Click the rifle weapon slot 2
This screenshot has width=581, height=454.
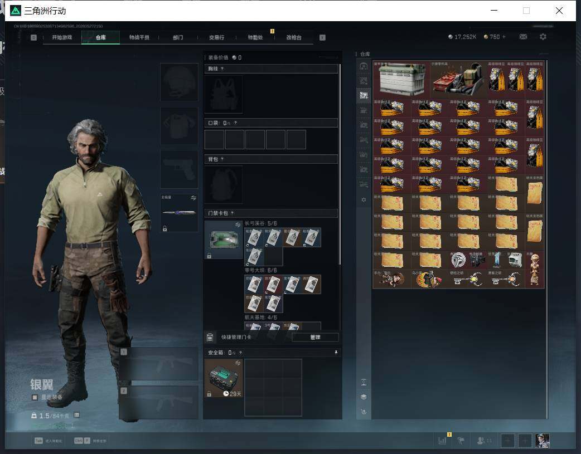pos(159,402)
